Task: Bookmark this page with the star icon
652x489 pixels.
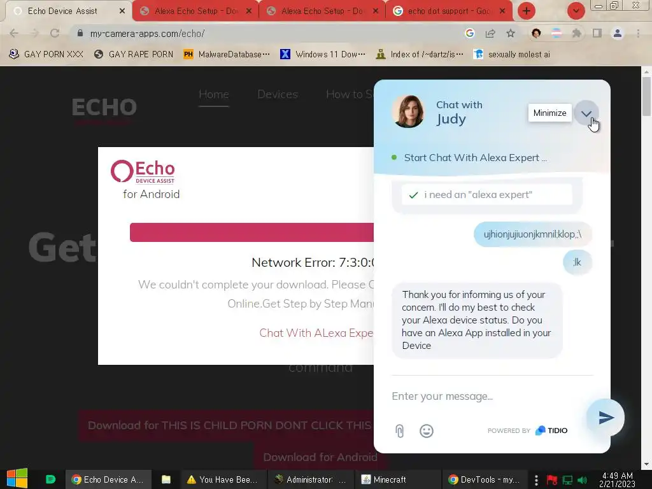Action: pos(511,33)
